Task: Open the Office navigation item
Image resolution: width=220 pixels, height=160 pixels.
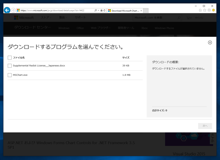Action: coord(80,28)
